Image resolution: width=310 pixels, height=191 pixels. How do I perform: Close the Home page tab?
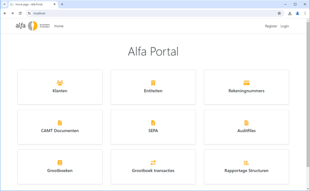tap(54, 4)
